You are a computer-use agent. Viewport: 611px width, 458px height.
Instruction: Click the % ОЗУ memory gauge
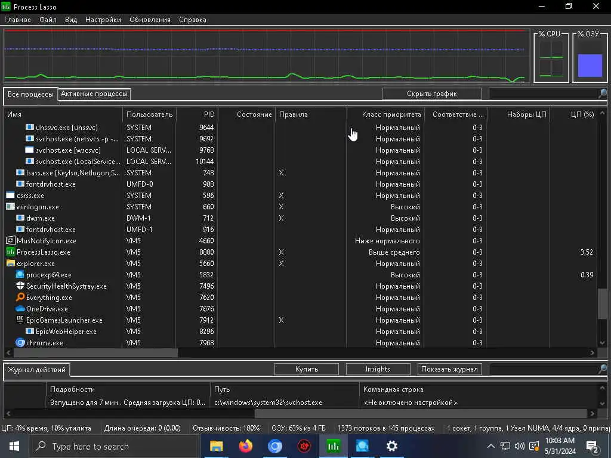coord(590,58)
